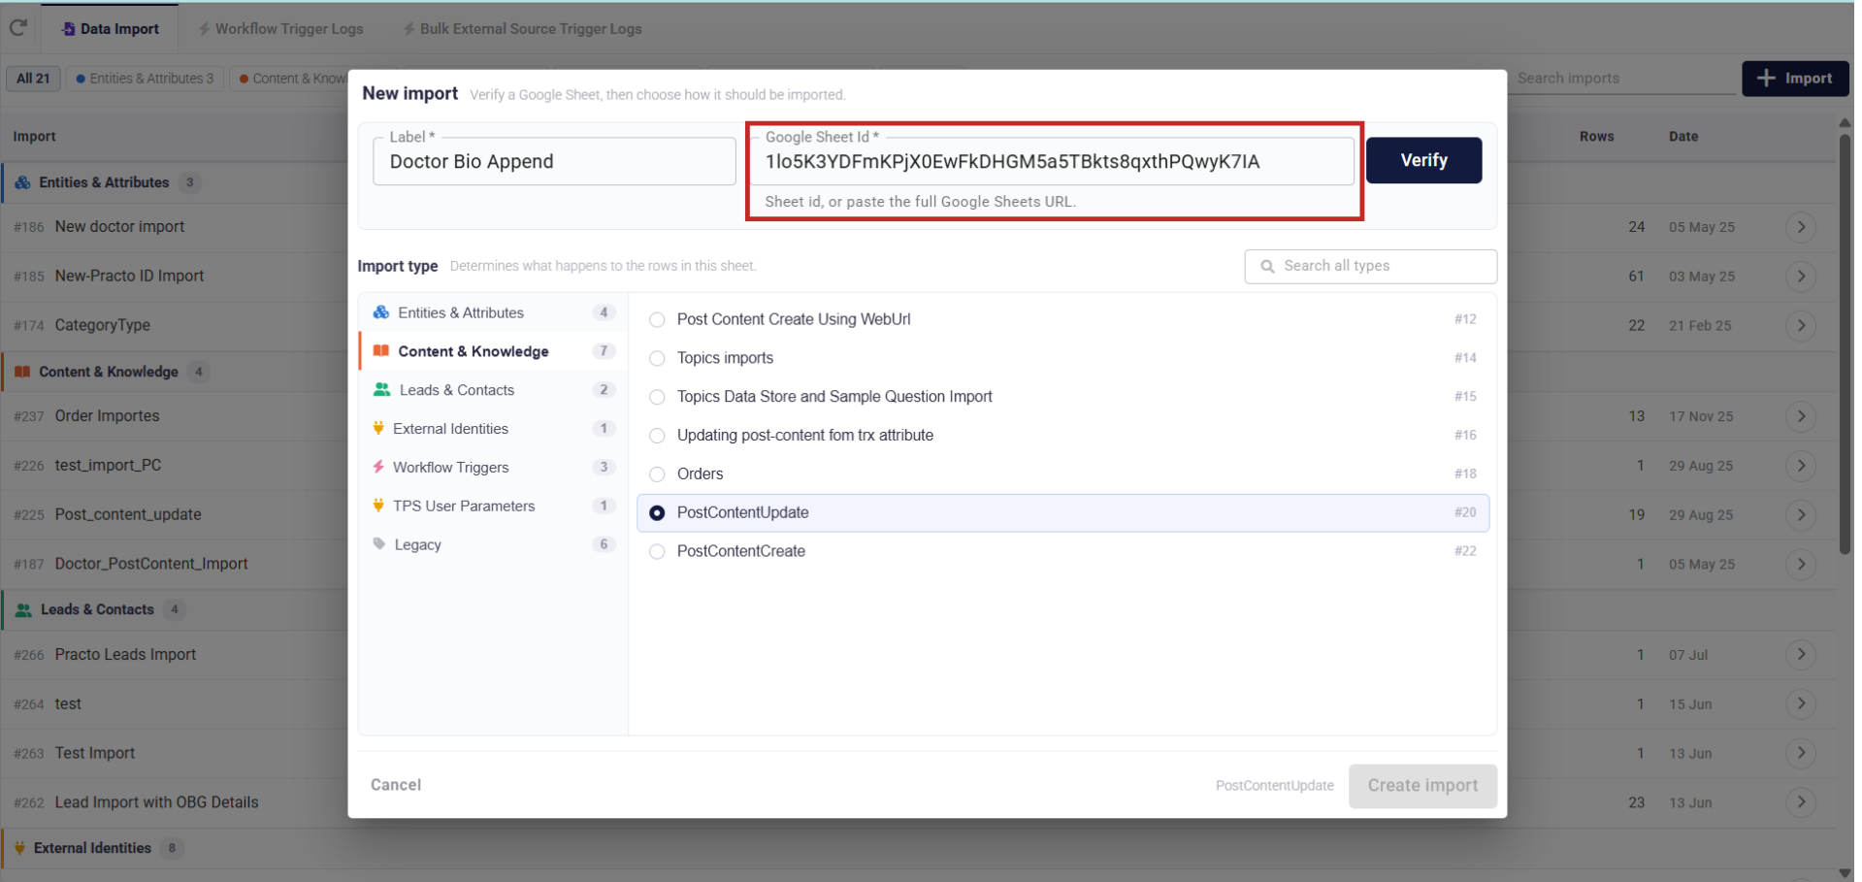Click the Google Sheet Id input field
Viewport: 1862px width, 882px height.
[1053, 161]
